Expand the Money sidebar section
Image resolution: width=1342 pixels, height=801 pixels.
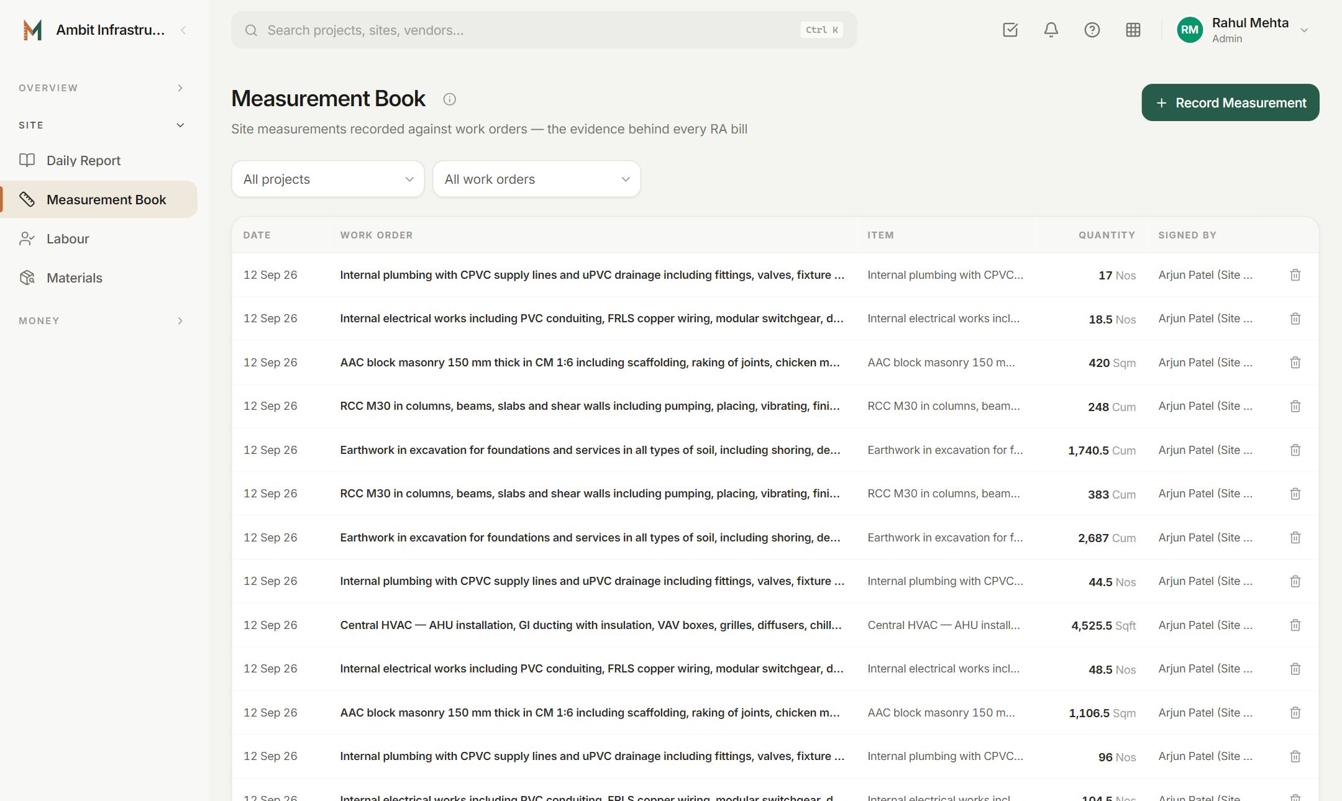101,321
